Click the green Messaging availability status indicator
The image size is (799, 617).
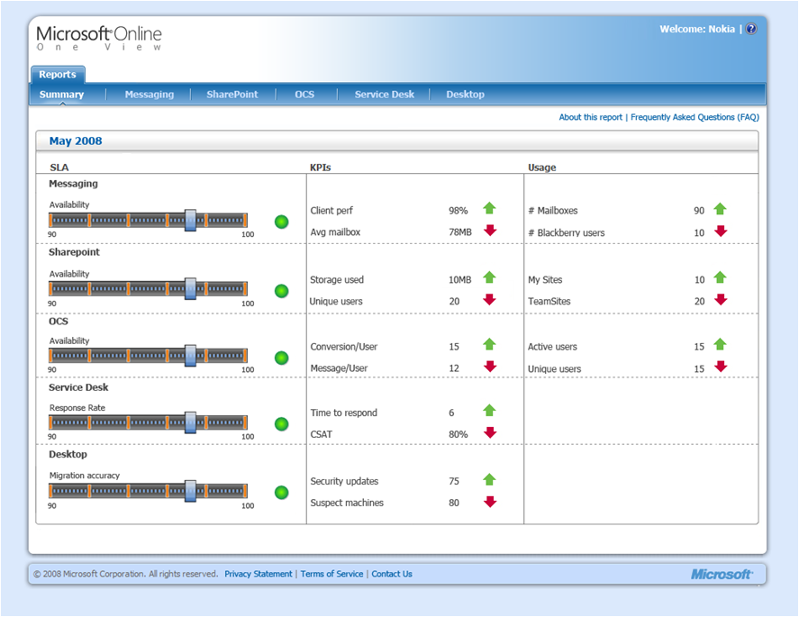281,222
